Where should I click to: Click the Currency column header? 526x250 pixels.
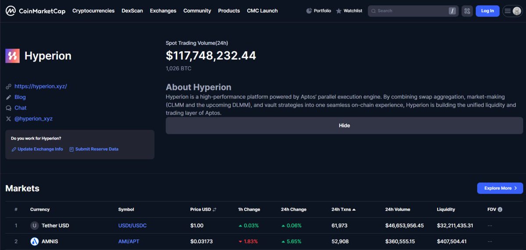point(40,210)
